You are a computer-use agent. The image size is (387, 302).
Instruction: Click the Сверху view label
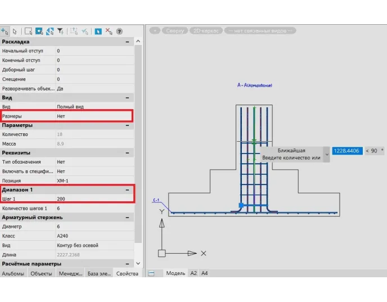coord(175,30)
